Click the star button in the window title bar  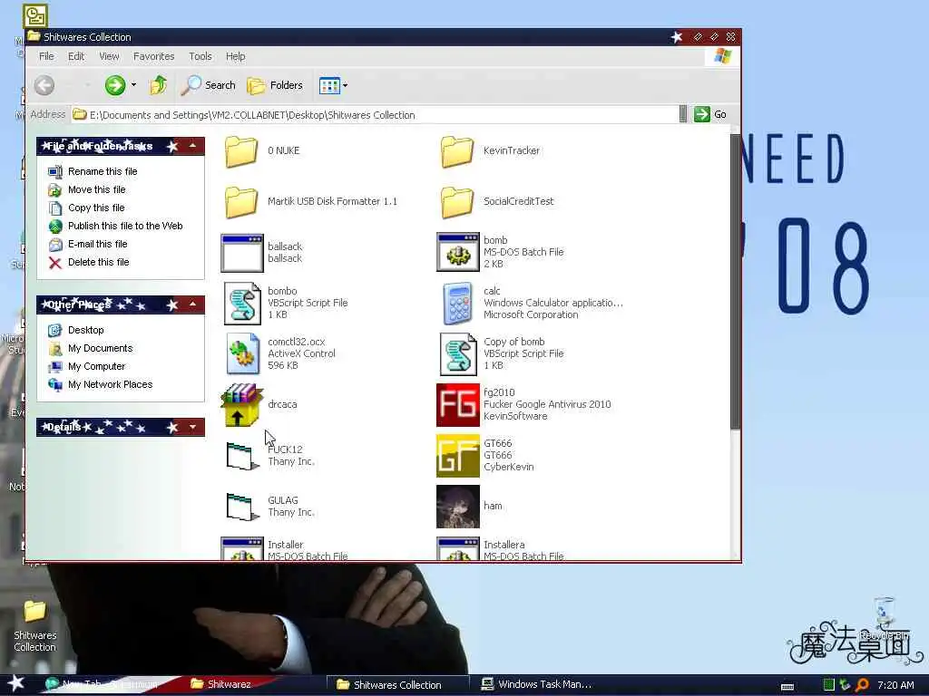677,37
